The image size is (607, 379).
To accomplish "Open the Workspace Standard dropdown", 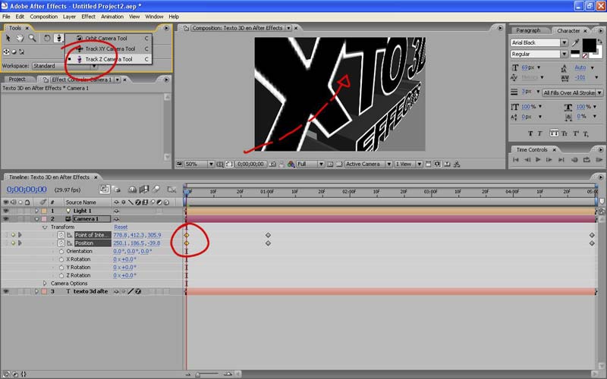I will click(x=64, y=66).
